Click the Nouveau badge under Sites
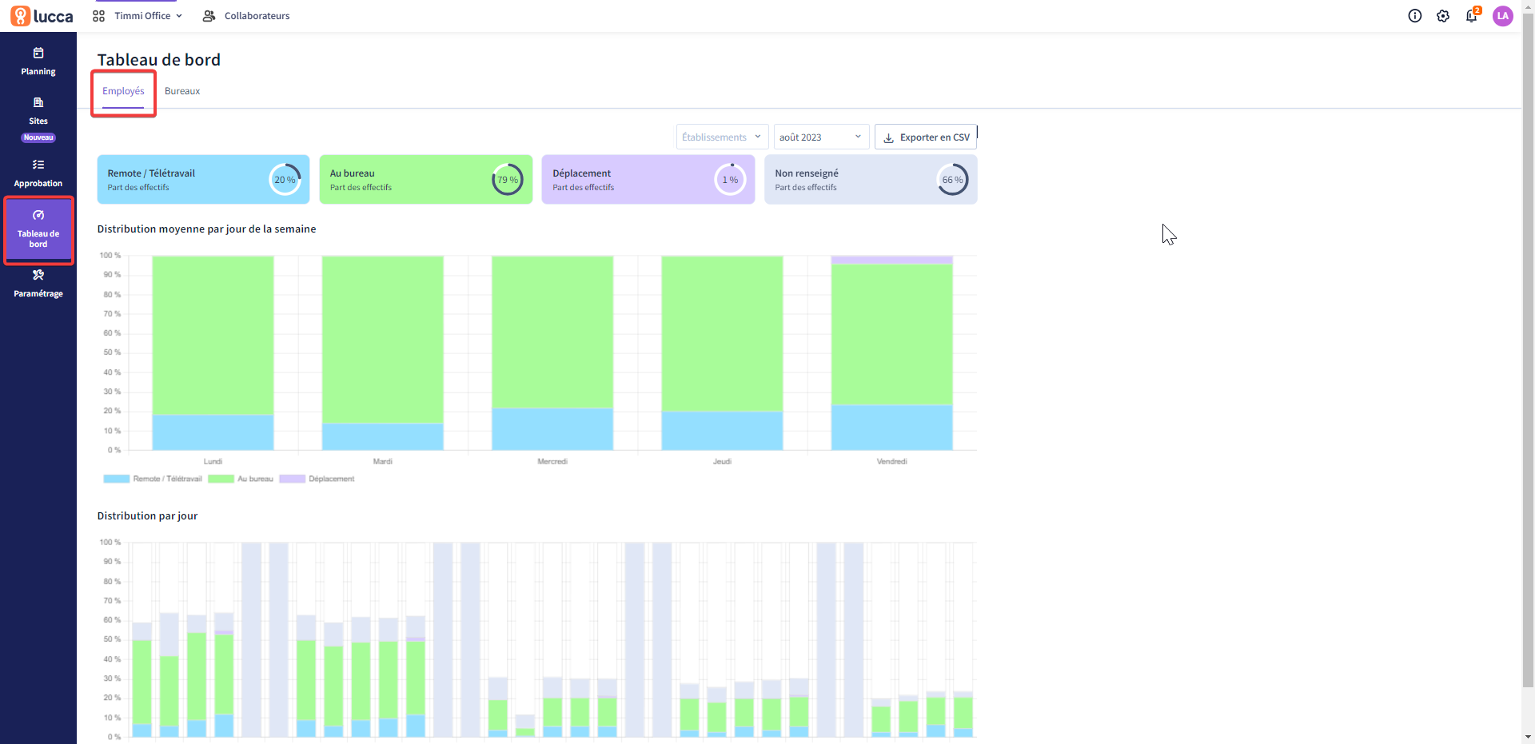Image resolution: width=1535 pixels, height=744 pixels. pos(38,137)
